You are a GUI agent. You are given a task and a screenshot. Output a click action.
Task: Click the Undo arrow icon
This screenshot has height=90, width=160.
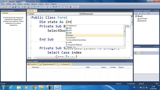pos(38,7)
